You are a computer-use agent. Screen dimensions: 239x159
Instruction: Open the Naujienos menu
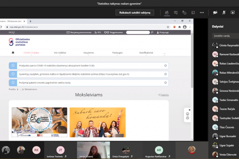[88, 53]
